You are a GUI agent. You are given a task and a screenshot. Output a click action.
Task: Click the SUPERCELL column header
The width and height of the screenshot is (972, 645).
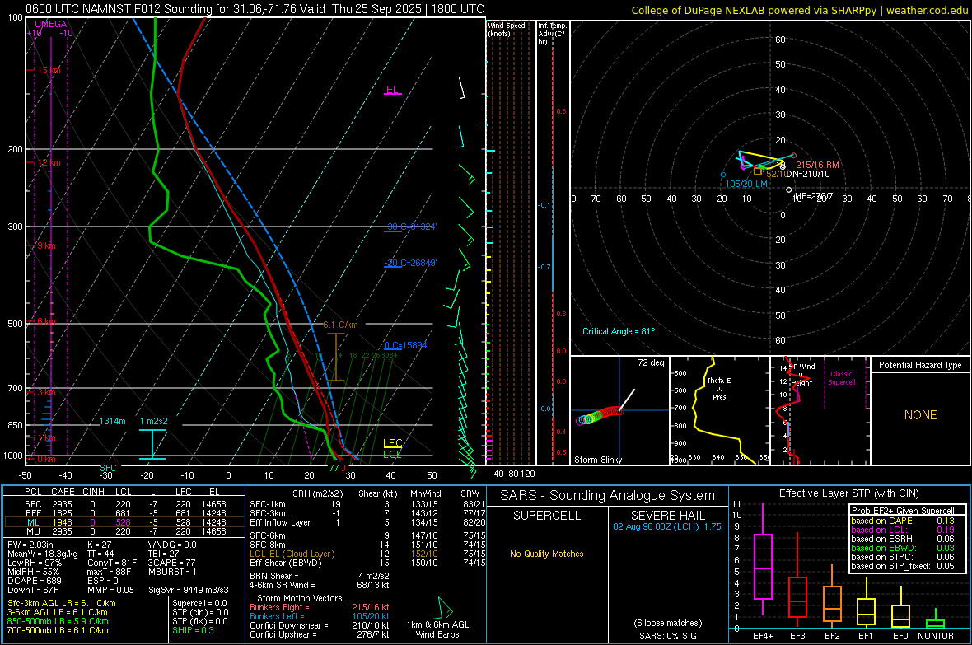point(547,516)
